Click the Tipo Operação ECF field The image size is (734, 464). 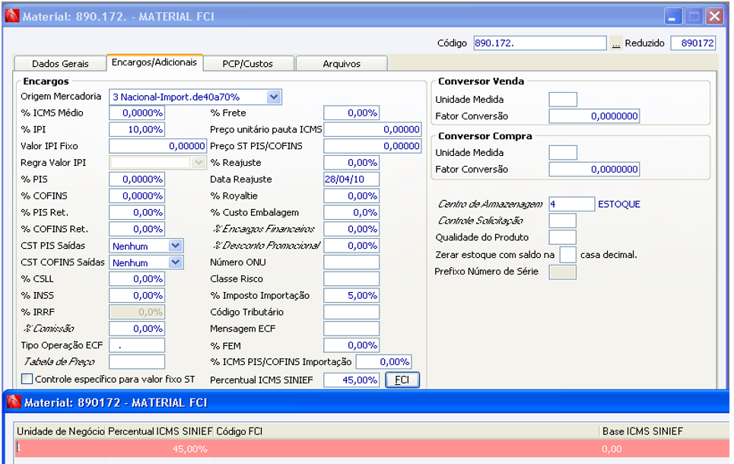[137, 345]
